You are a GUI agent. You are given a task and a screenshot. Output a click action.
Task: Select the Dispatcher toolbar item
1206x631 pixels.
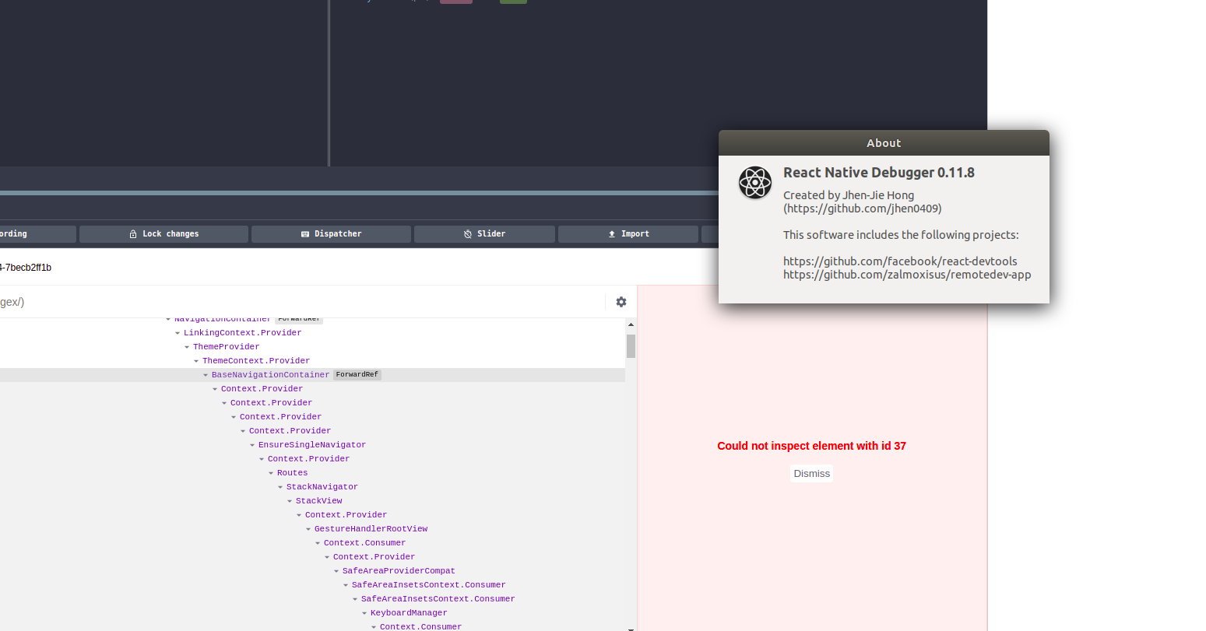tap(331, 233)
